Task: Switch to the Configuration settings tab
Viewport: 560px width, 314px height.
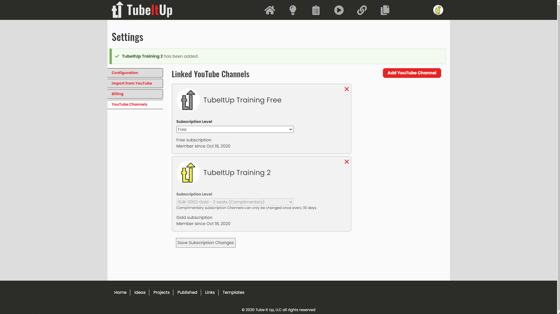Action: [x=135, y=73]
